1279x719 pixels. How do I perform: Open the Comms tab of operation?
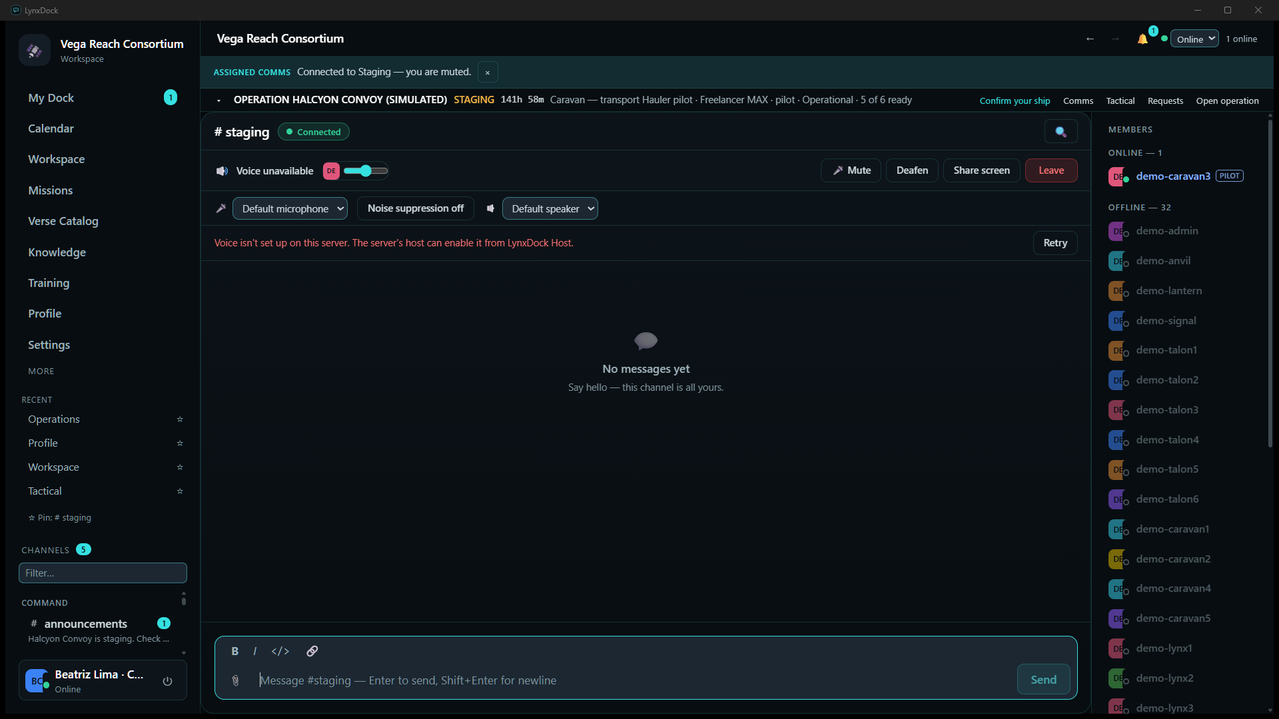[1078, 101]
